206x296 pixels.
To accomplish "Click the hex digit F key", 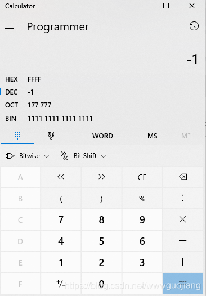I will 20,284.
